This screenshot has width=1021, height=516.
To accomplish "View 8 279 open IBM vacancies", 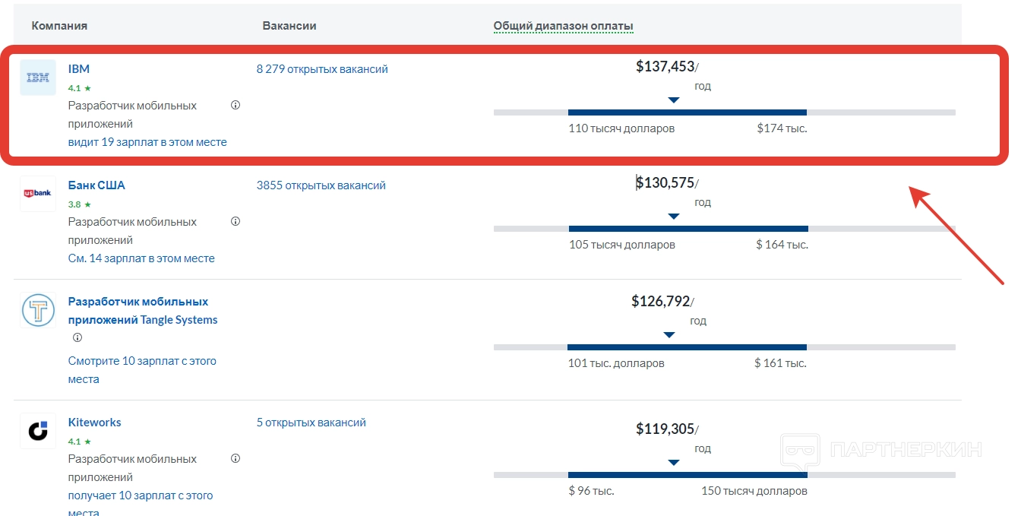I will click(x=322, y=69).
